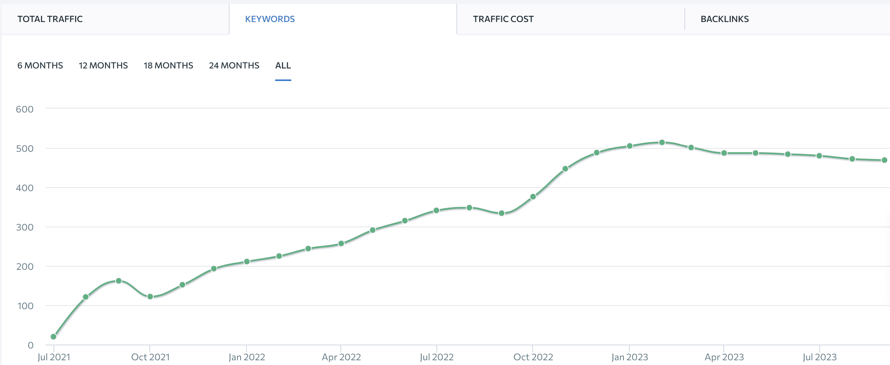Click the Jul 2021 data point
The width and height of the screenshot is (890, 365).
[x=53, y=337]
